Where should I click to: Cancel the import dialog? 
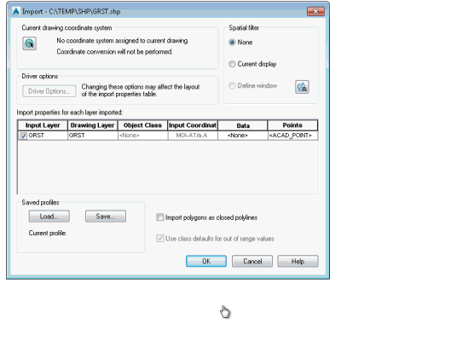(x=252, y=261)
